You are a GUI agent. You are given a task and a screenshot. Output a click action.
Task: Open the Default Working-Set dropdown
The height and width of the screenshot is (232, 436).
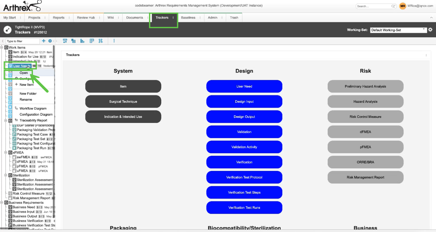click(398, 30)
